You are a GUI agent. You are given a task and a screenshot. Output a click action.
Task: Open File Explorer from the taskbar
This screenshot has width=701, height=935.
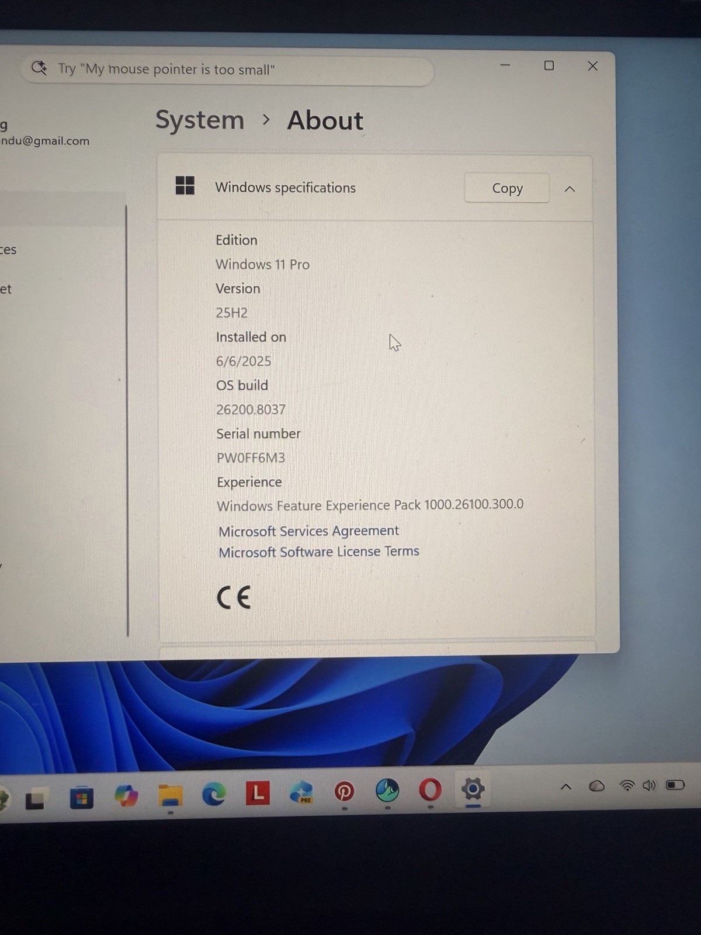click(170, 795)
